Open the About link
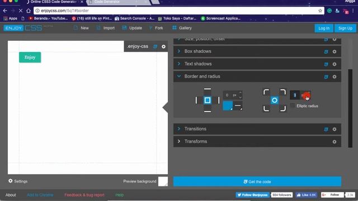The height and width of the screenshot is (201, 358). tap(11, 195)
